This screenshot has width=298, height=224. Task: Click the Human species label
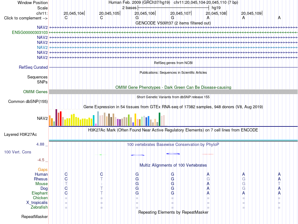[41, 174]
